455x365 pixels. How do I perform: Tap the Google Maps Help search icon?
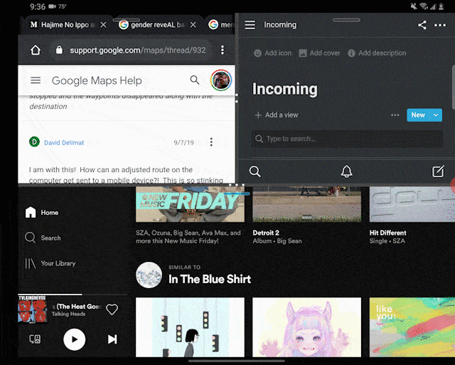pos(195,80)
